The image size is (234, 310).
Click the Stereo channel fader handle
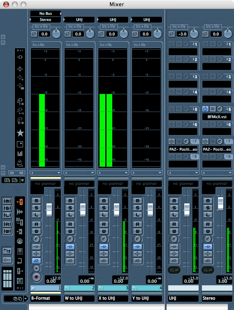pos(220,203)
